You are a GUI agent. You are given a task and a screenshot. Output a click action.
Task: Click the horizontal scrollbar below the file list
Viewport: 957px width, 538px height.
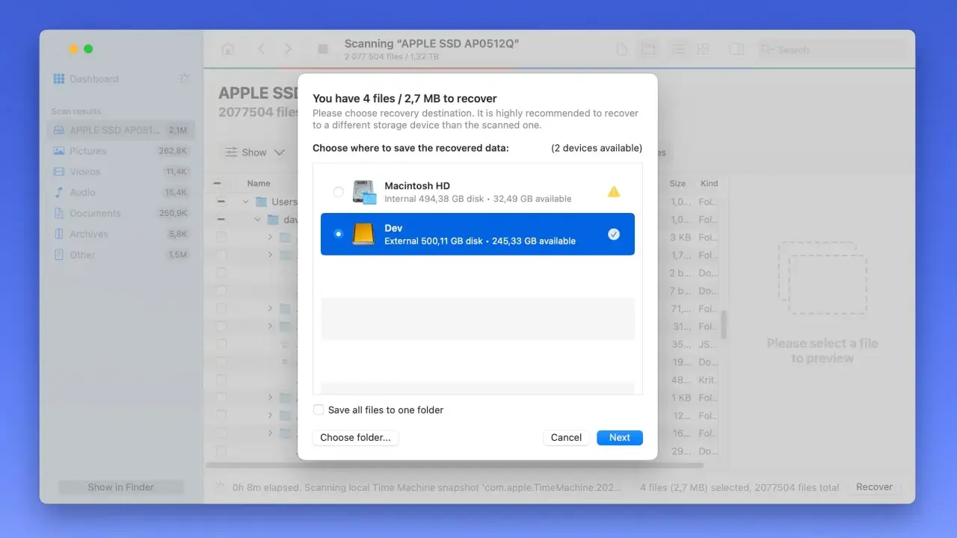click(x=455, y=466)
